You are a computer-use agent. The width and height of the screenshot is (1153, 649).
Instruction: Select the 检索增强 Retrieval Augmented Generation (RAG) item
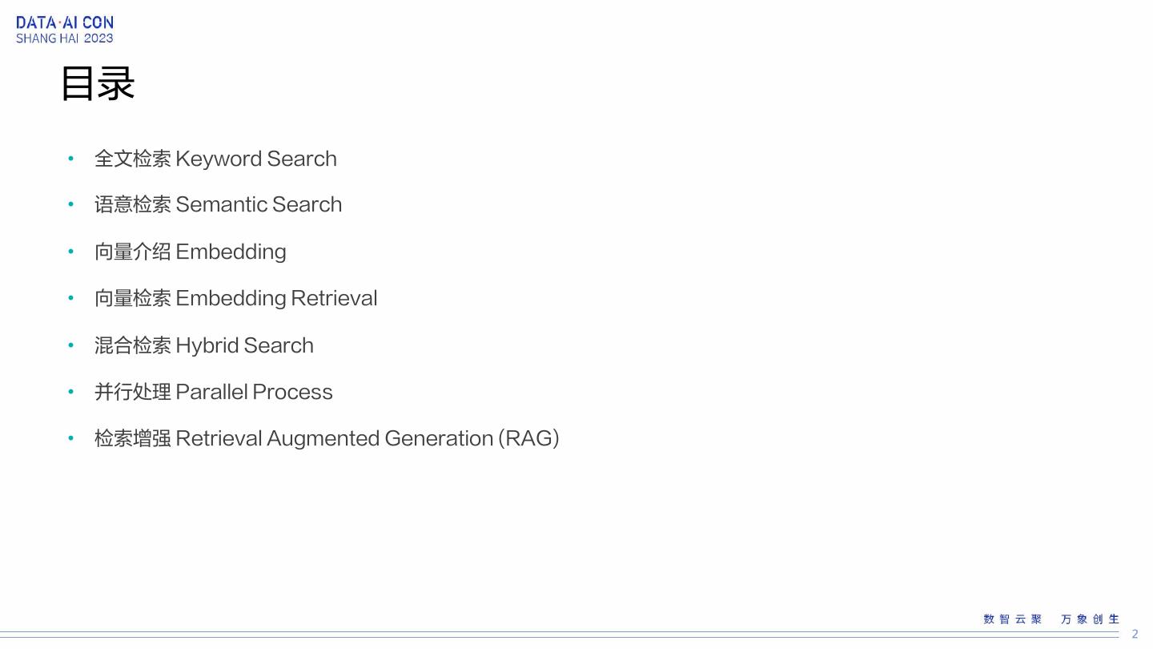click(327, 438)
